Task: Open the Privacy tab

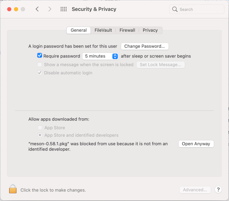Action: (x=150, y=30)
